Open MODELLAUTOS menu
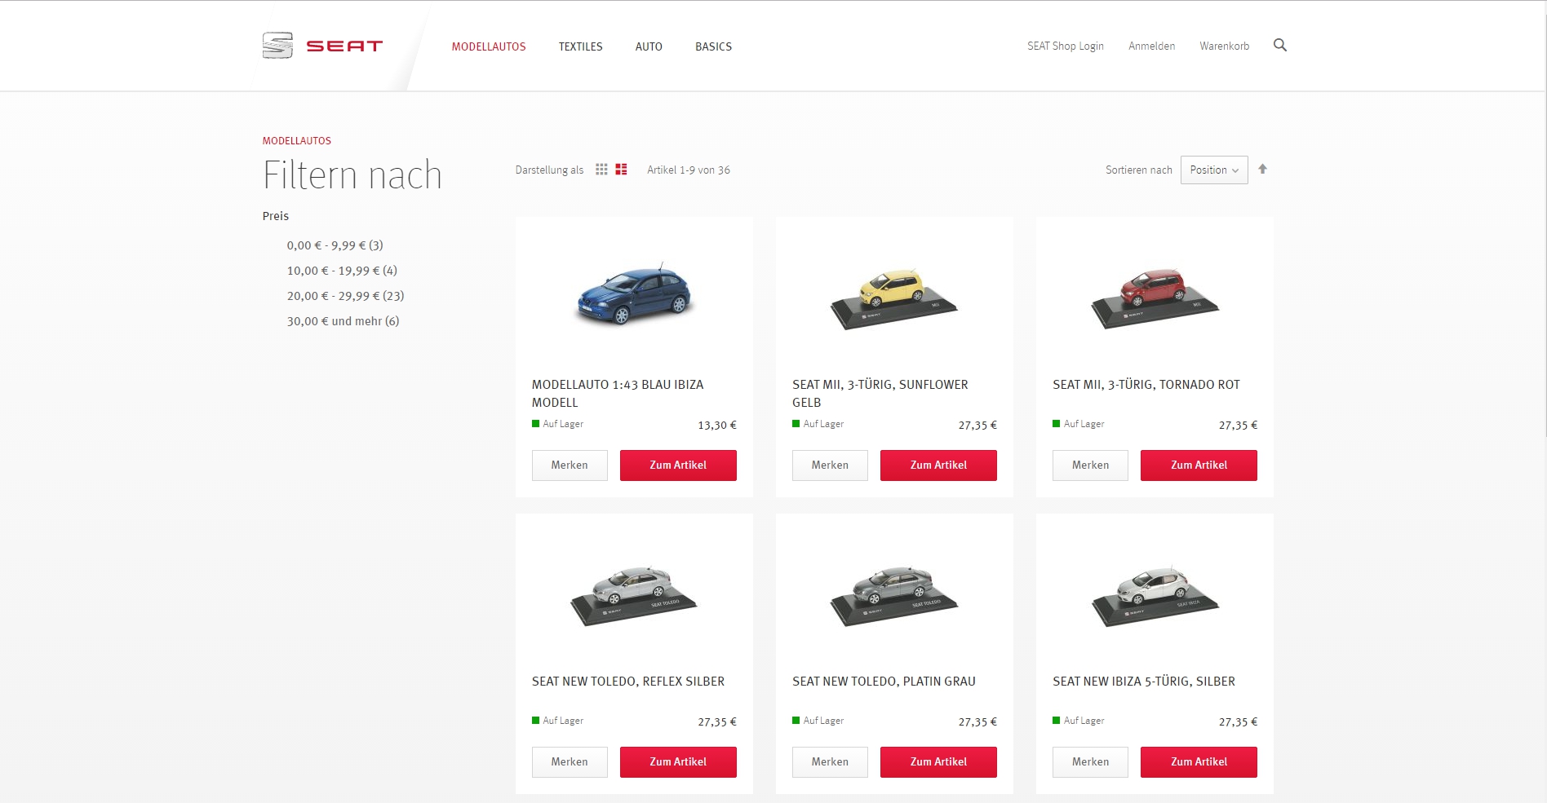This screenshot has height=803, width=1547. coord(489,46)
